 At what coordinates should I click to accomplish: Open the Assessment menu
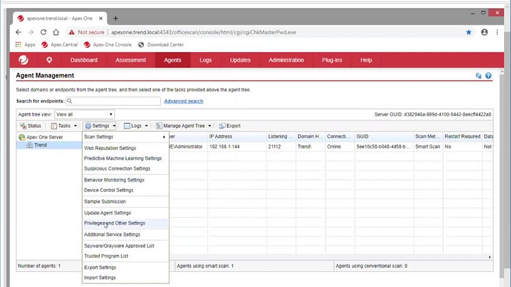pyautogui.click(x=130, y=60)
